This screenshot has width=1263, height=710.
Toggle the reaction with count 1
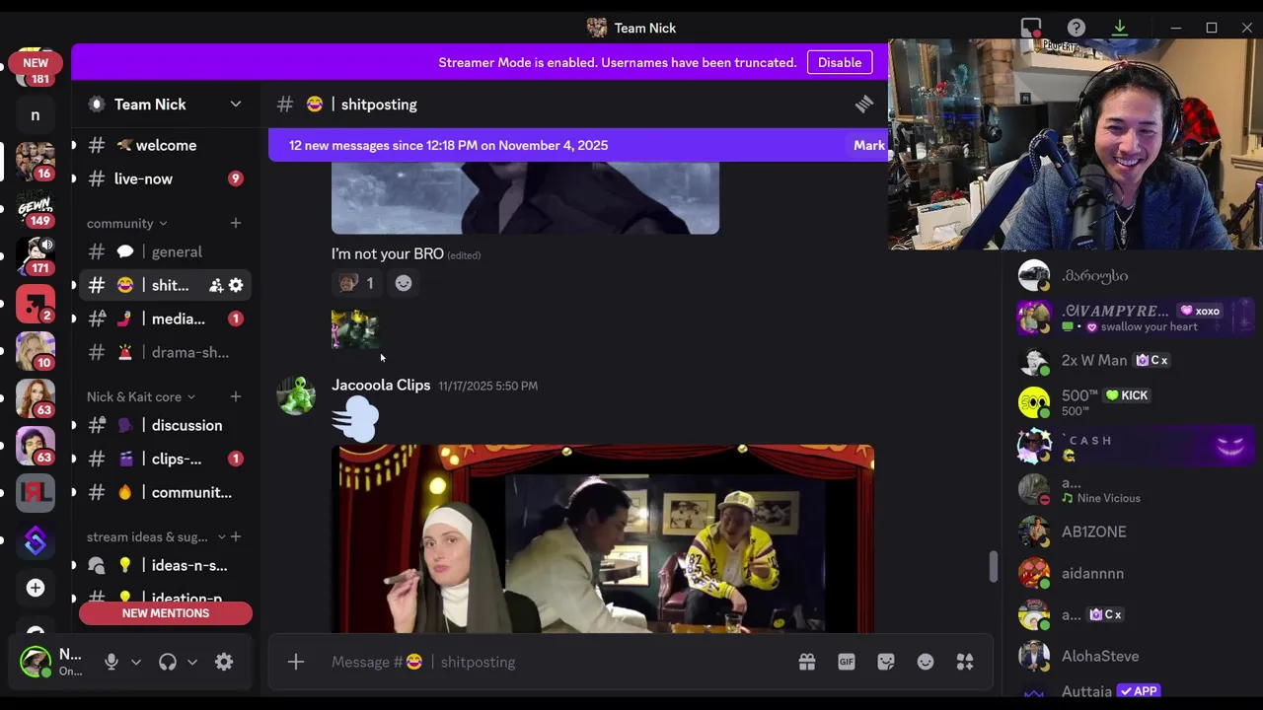point(357,283)
